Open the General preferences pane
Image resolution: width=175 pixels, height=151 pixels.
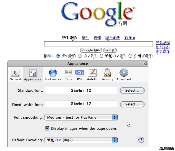tap(15, 75)
